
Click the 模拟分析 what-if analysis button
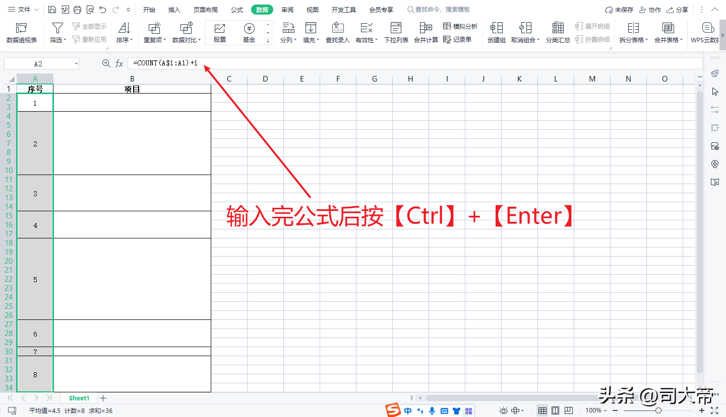coord(460,26)
